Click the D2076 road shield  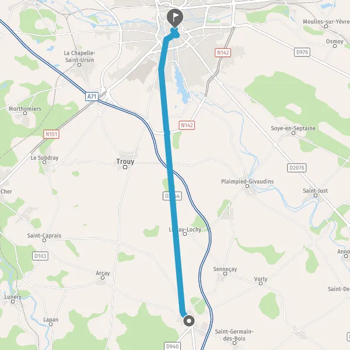tap(297, 167)
